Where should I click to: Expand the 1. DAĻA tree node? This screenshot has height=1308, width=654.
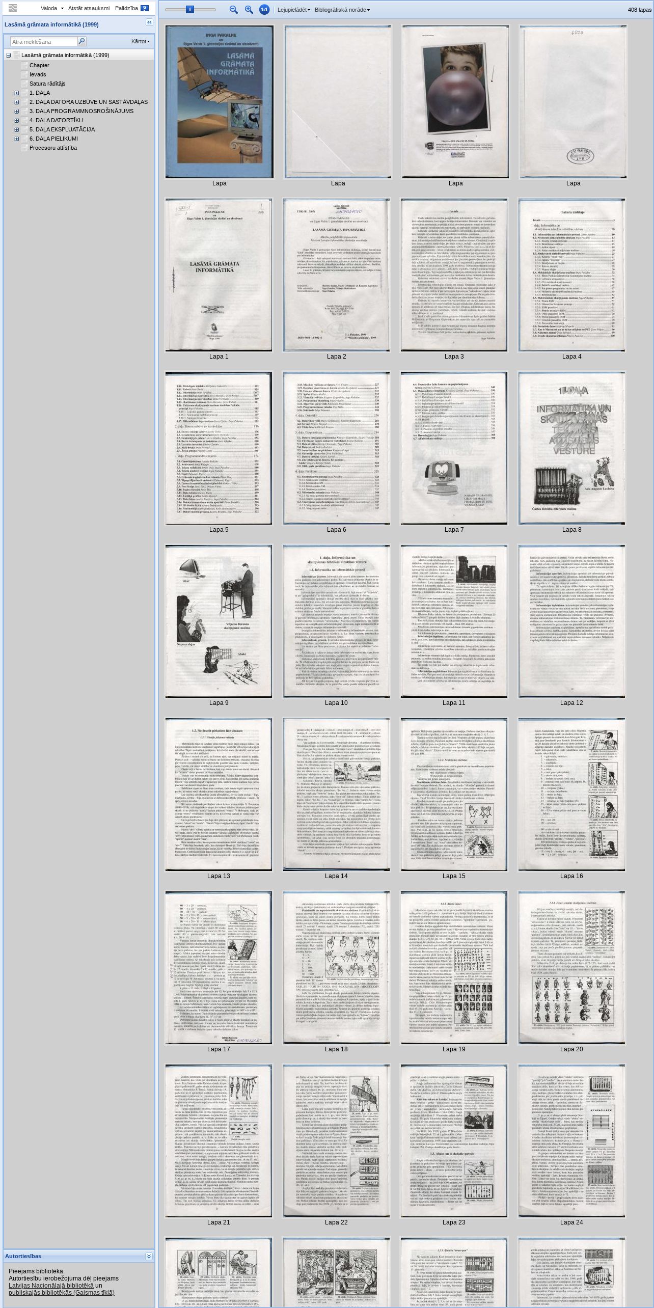pos(16,93)
